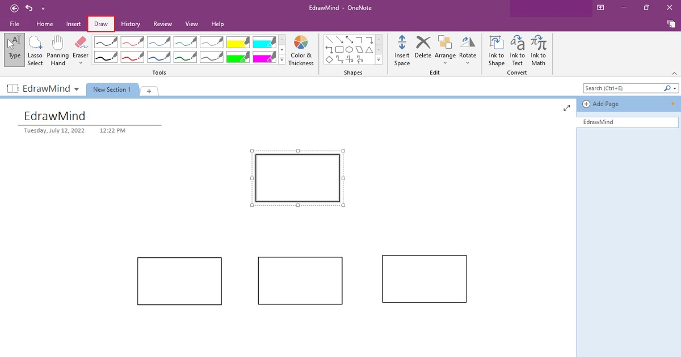Click Add Page

pos(600,104)
